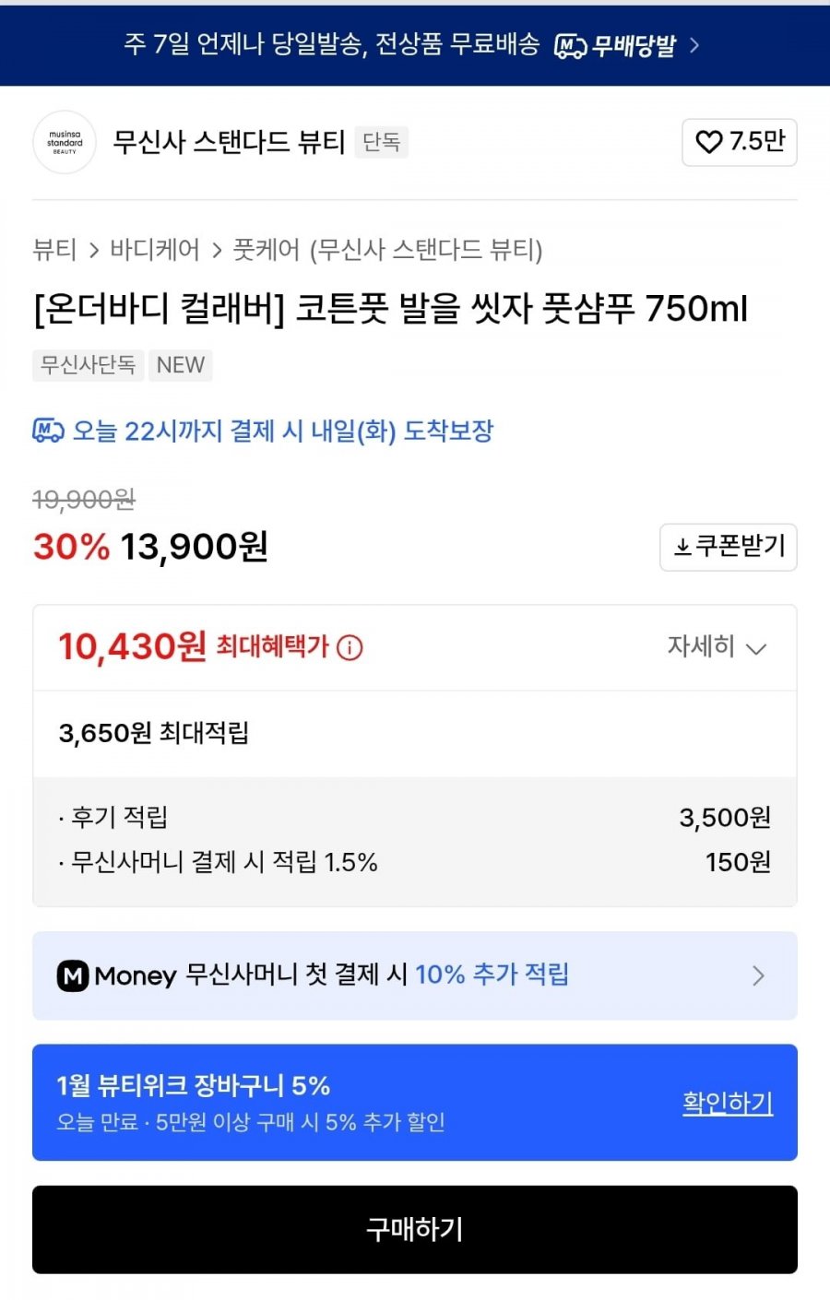Click the 무배당발 truck logo in banner
Screen dimensions: 830x1300
click(570, 45)
